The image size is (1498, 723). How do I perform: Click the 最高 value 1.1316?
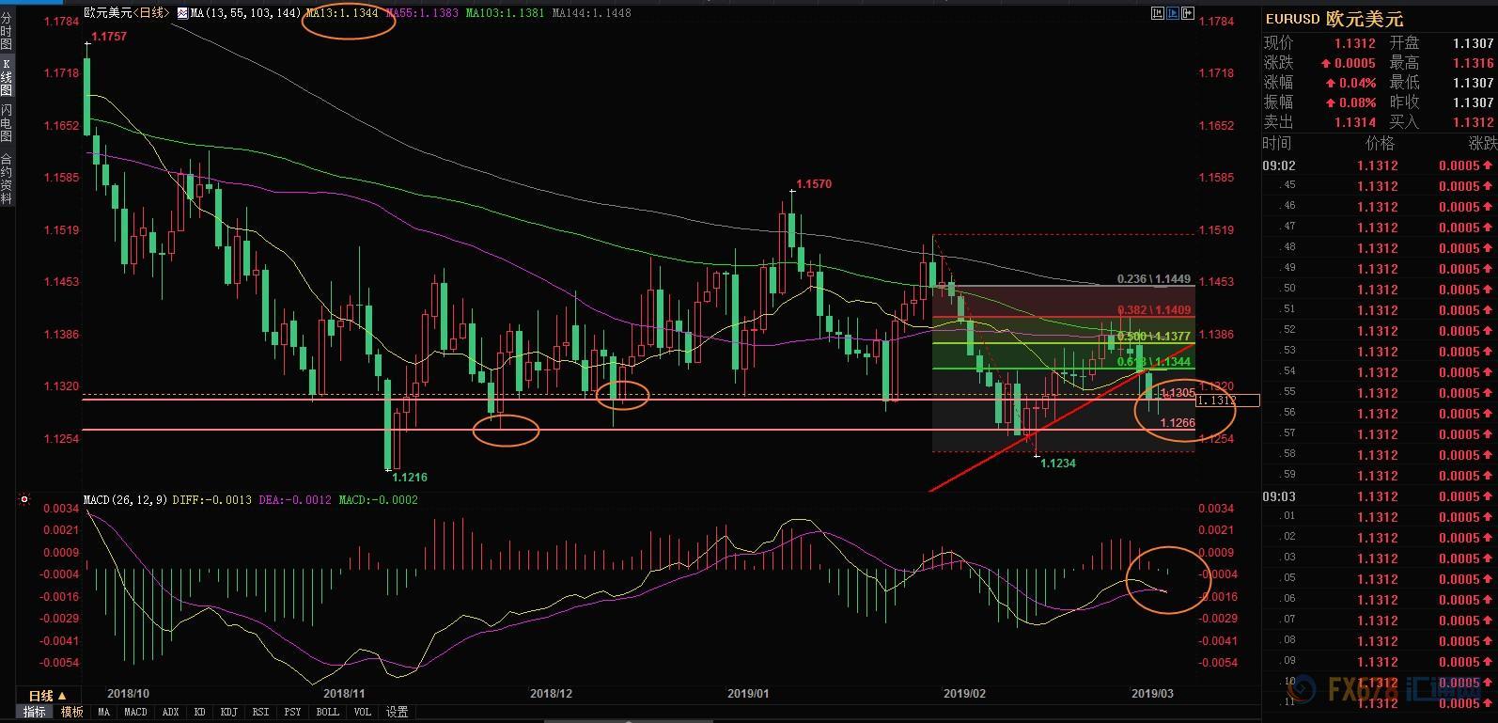(1473, 63)
